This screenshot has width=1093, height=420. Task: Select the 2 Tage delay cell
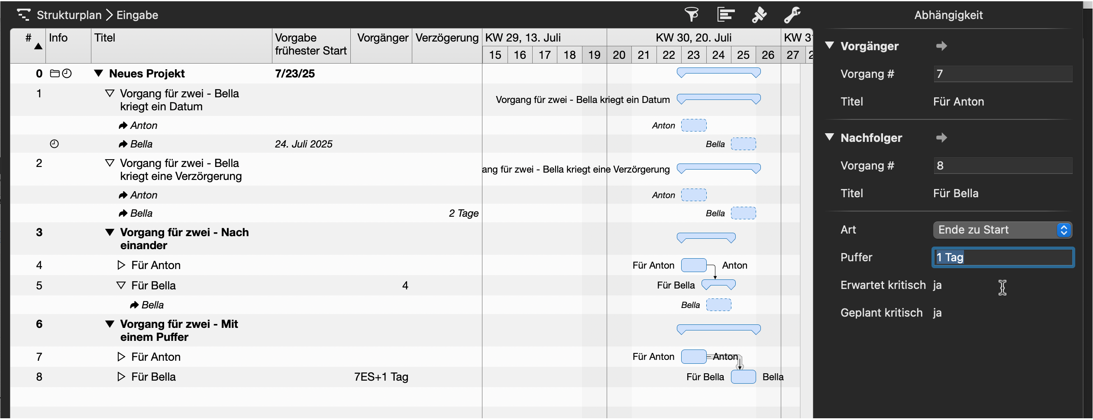point(447,213)
